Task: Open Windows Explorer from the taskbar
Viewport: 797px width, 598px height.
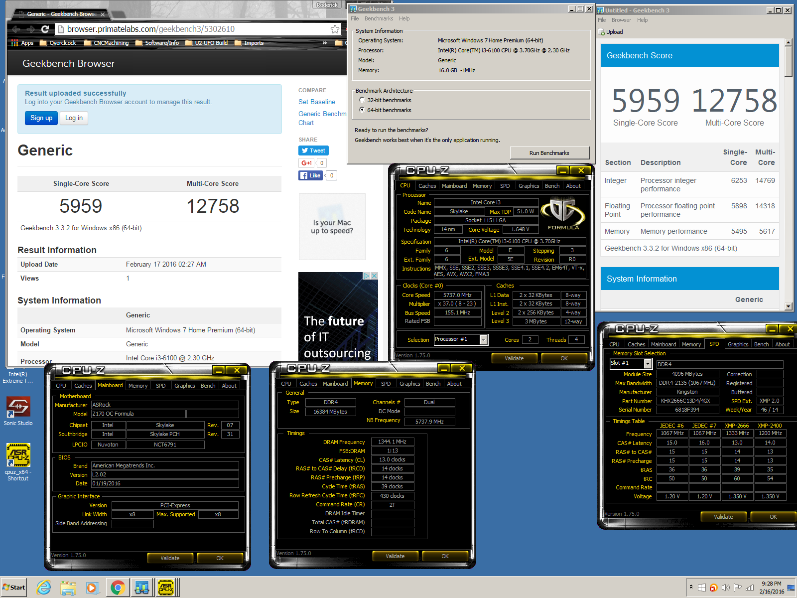Action: pyautogui.click(x=68, y=588)
